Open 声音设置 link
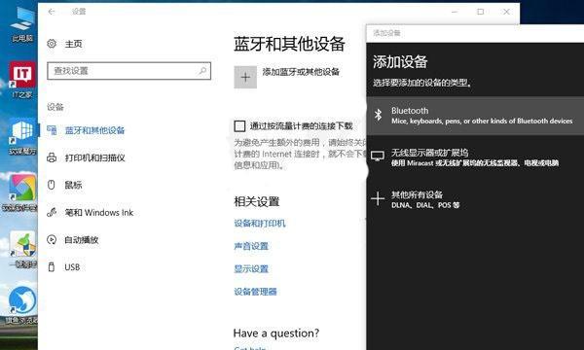584x350 pixels. [251, 246]
